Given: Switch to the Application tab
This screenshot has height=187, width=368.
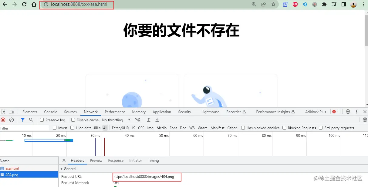Looking at the screenshot, I should 162,112.
